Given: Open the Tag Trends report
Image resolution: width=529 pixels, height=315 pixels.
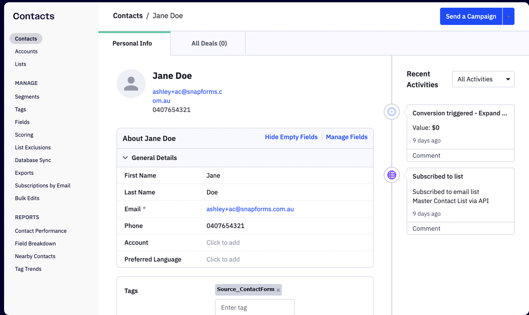Looking at the screenshot, I should point(28,269).
